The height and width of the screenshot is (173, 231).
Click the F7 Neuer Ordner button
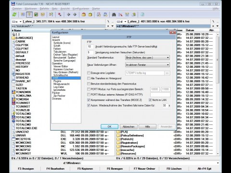[144, 169]
